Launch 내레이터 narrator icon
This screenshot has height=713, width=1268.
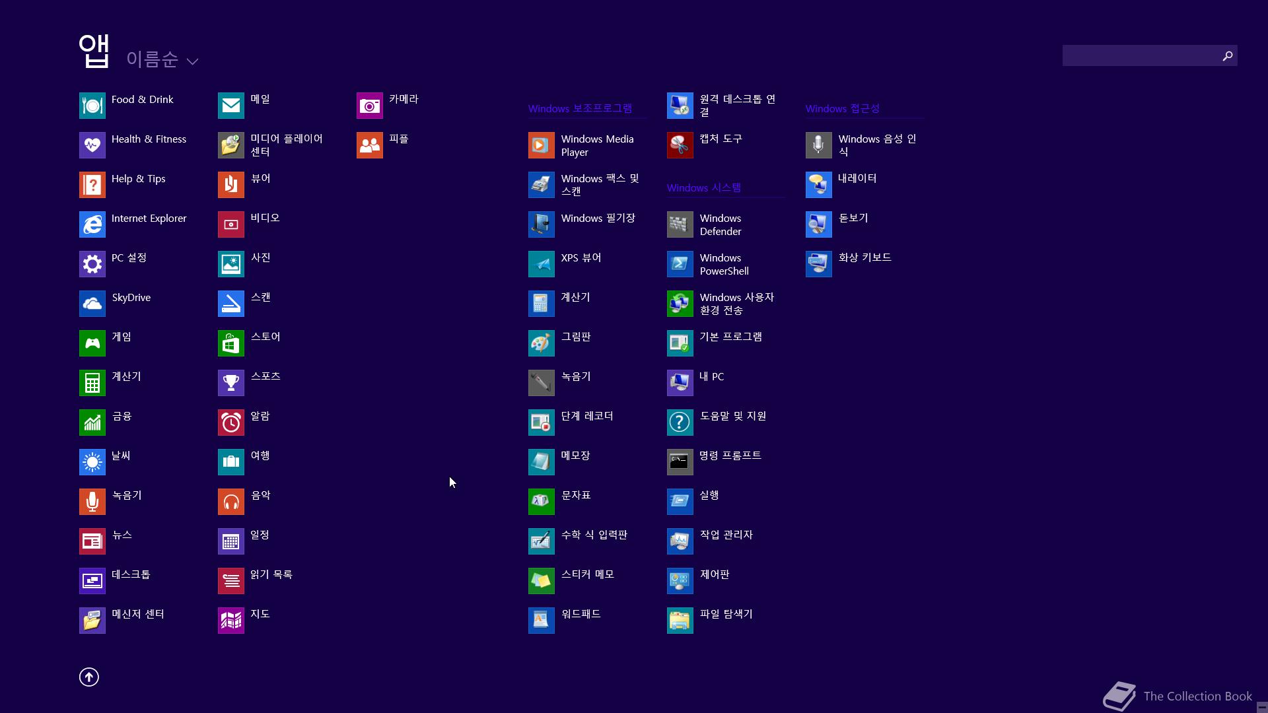819,185
